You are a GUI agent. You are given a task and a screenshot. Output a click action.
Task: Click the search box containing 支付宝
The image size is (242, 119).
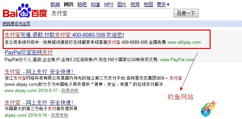coord(111,13)
